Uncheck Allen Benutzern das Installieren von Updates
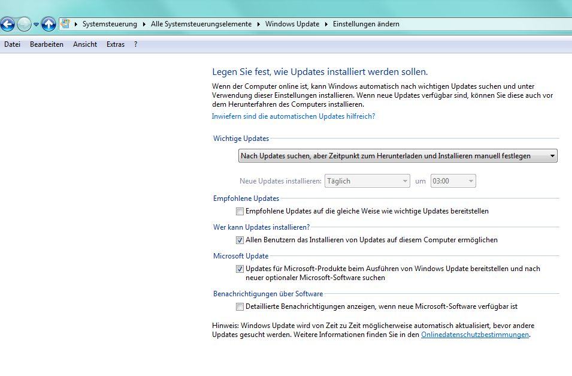This screenshot has width=572, height=376. click(240, 240)
